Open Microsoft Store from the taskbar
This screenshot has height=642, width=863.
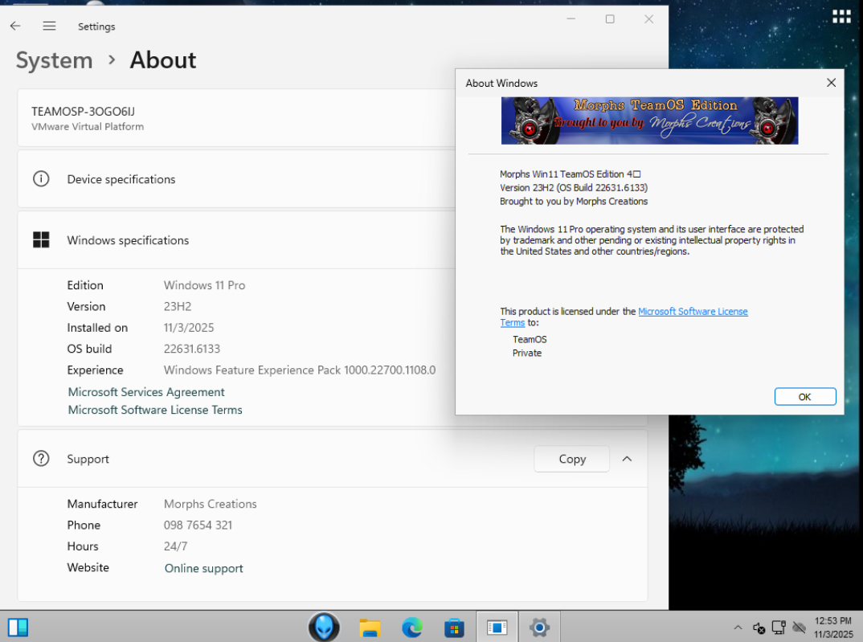(454, 628)
